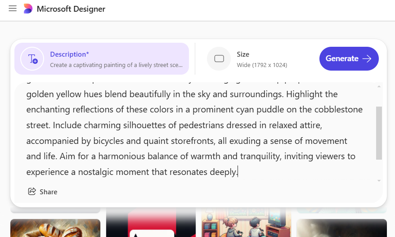Click the Share text link
Screen dimensions: 395x237
pyautogui.click(x=49, y=192)
